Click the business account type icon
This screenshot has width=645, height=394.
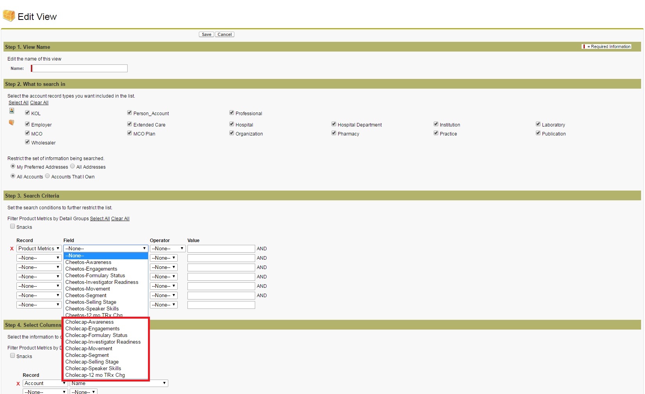coord(11,123)
